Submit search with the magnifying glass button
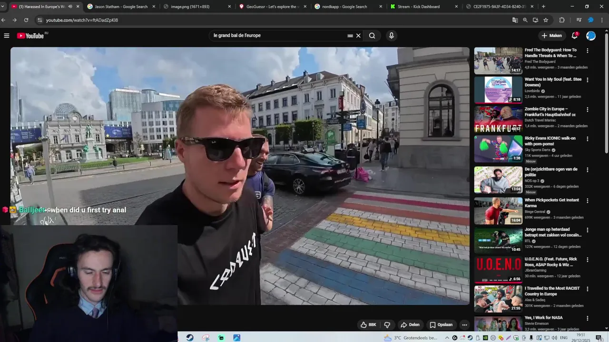 pos(372,36)
